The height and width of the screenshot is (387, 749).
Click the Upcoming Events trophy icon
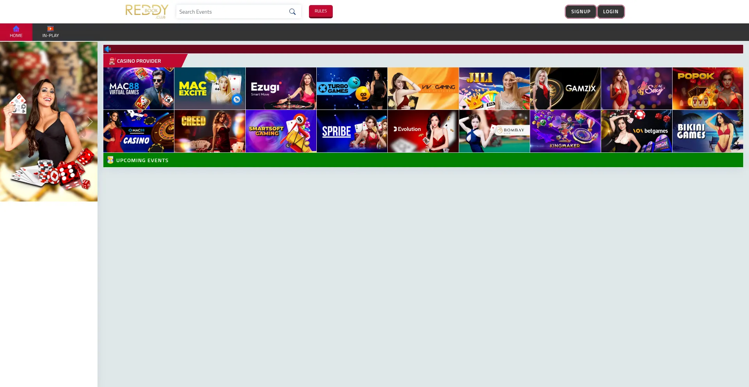point(110,160)
